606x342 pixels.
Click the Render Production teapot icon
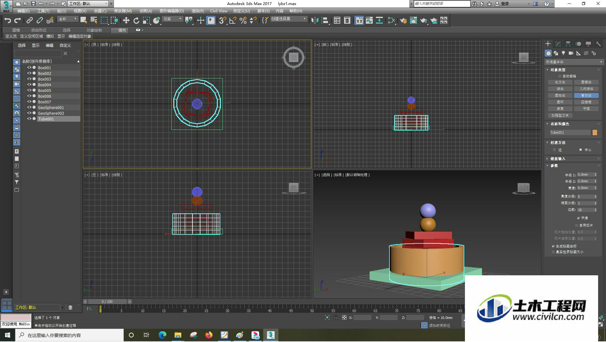coord(424,21)
